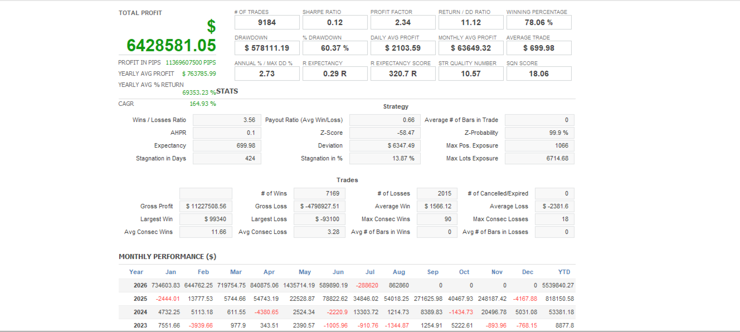Select the Gross Profit value field
This screenshot has width=740, height=332.
pyautogui.click(x=206, y=206)
